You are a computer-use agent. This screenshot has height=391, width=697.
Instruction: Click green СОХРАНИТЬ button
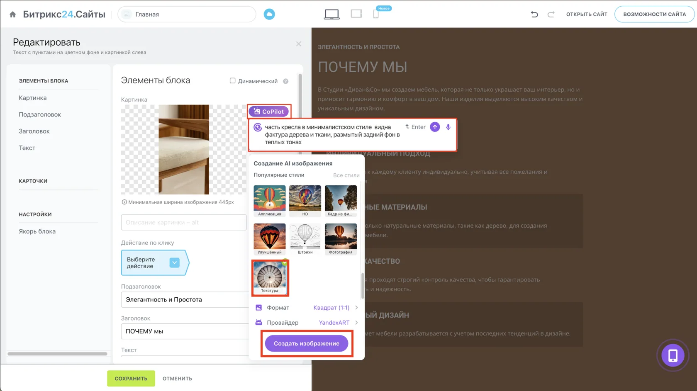131,379
